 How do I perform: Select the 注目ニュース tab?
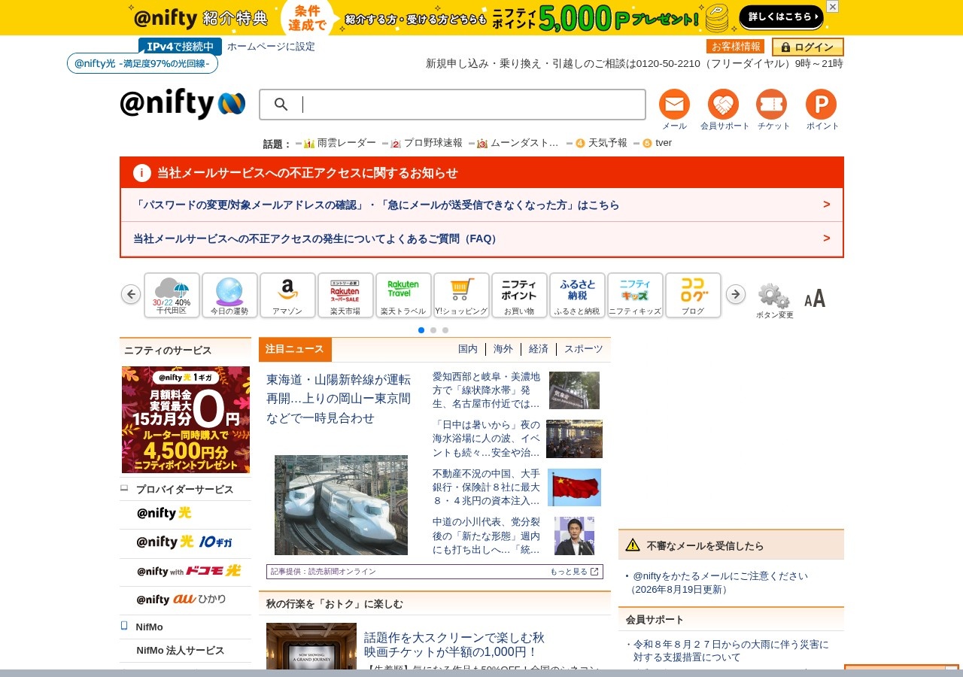pos(295,349)
